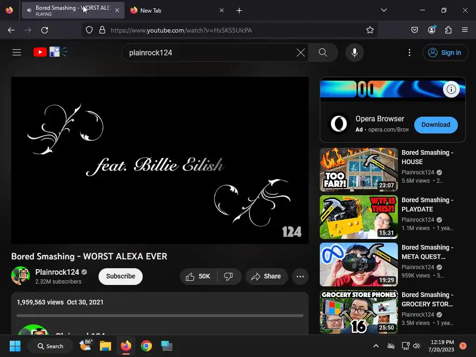Expand the description at view count line
Screen dimensions: 476x357
pos(60,302)
